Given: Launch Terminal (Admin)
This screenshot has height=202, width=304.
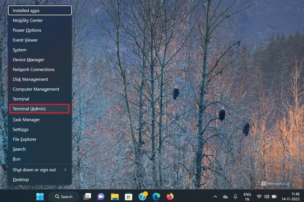Looking at the screenshot, I should coord(40,109).
